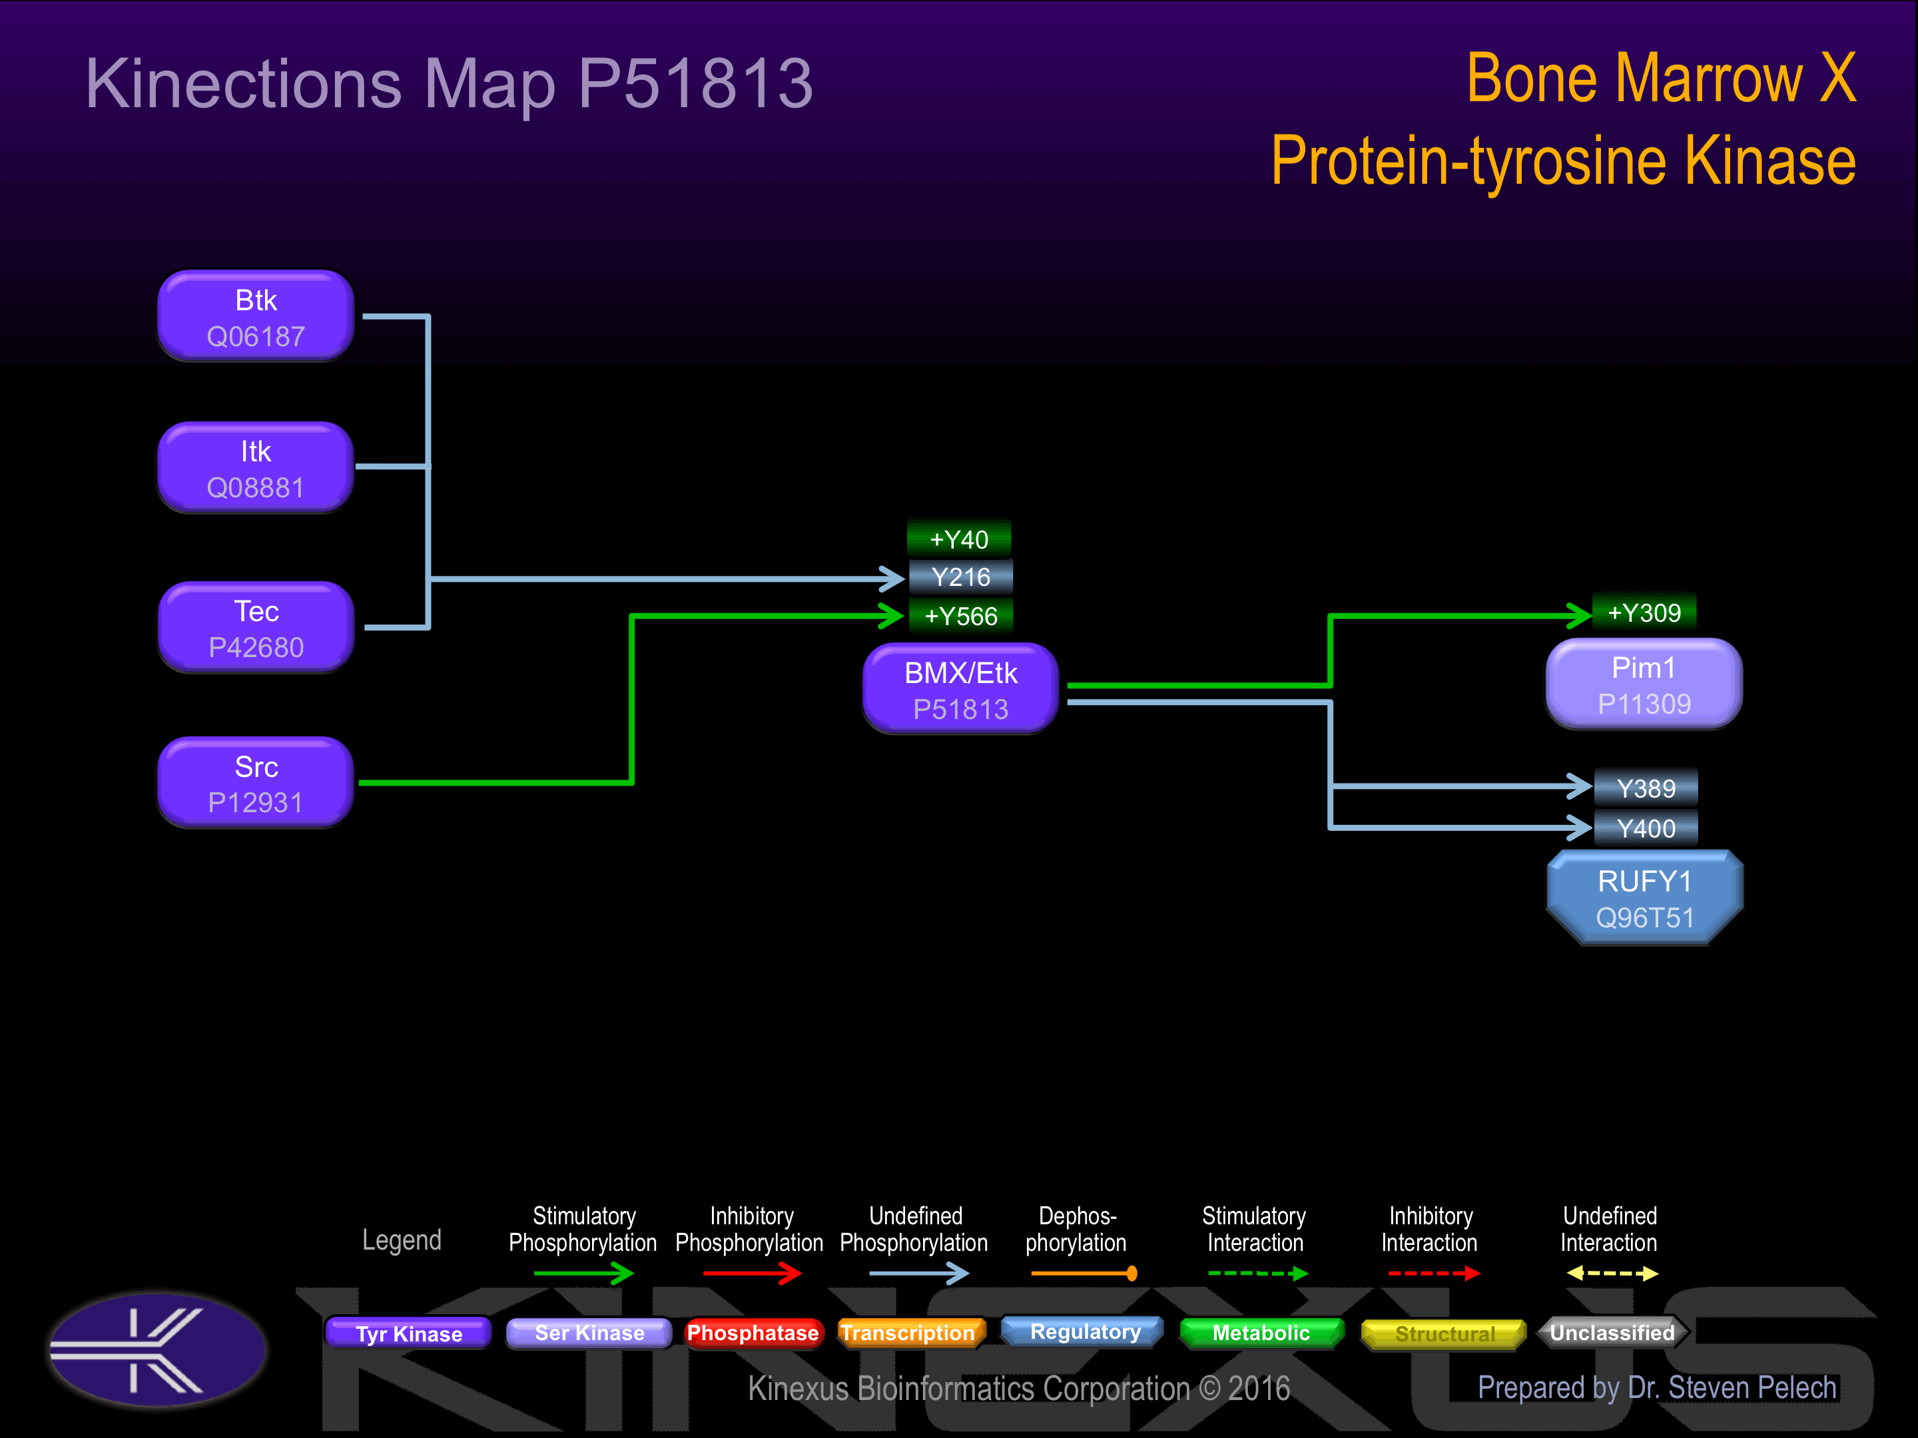The image size is (1918, 1438).
Task: Click the RUFY1 Q96T51 regulatory node
Action: coord(1644,898)
